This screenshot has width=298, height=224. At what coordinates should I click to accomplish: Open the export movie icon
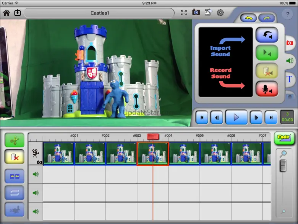point(208,12)
